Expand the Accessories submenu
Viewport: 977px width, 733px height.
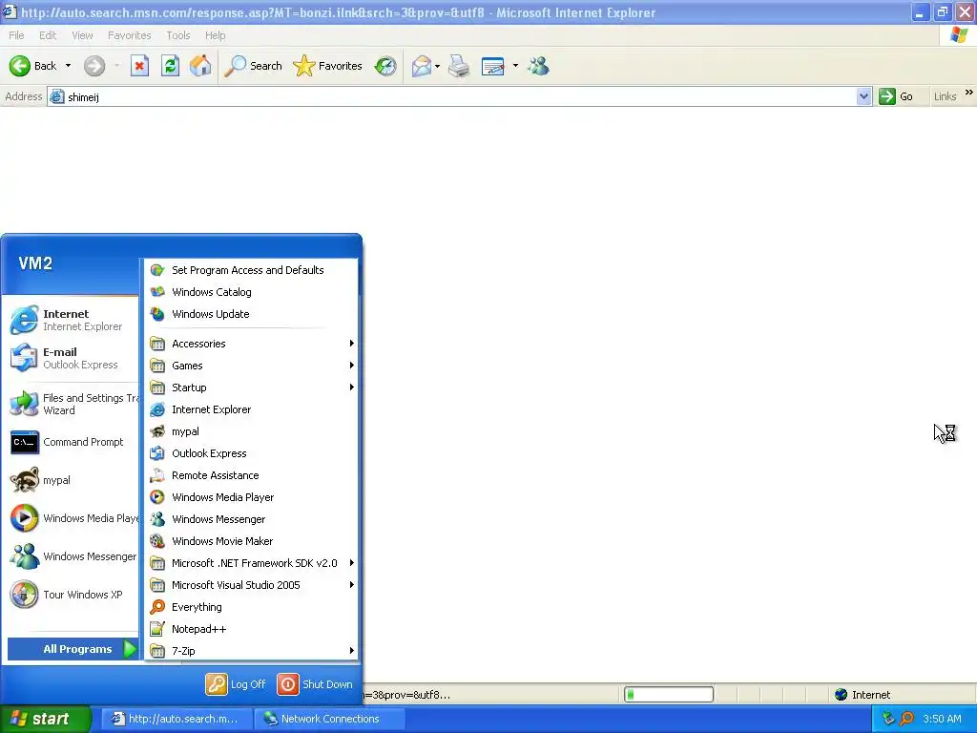tap(251, 344)
